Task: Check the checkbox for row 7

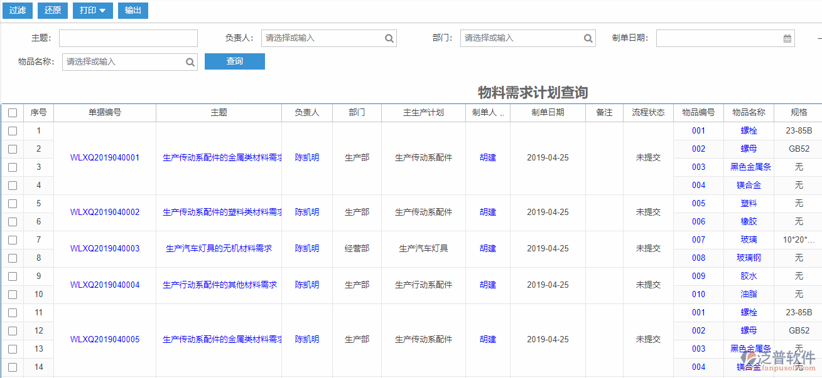Action: click(x=13, y=239)
